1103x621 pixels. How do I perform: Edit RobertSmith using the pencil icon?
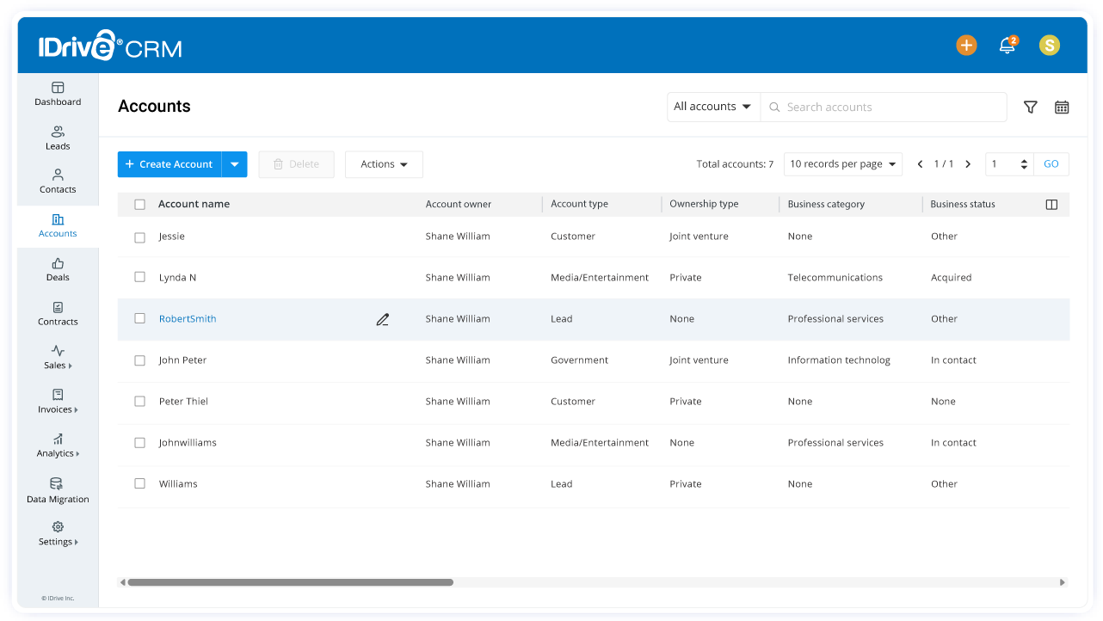(382, 318)
